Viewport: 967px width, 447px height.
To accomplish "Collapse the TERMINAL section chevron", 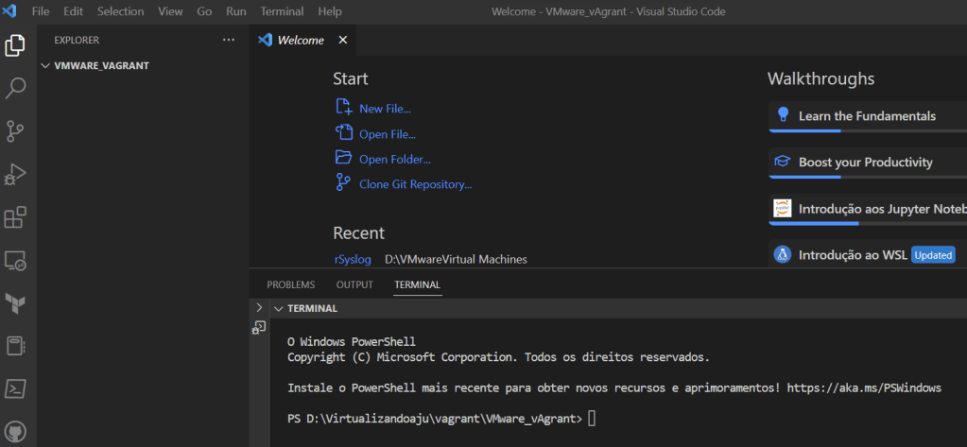I will click(278, 308).
